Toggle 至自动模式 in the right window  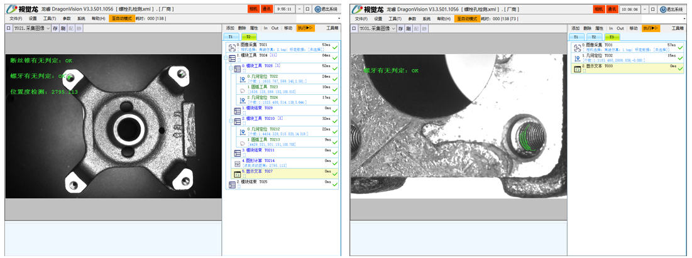click(x=468, y=19)
